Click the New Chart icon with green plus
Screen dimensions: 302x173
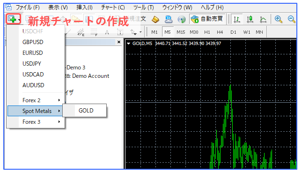click(x=12, y=19)
